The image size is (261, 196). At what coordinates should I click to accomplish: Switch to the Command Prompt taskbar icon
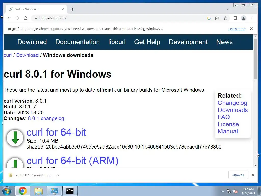click(x=70, y=191)
